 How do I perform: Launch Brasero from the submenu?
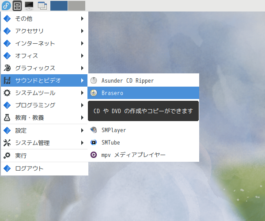(x=143, y=93)
